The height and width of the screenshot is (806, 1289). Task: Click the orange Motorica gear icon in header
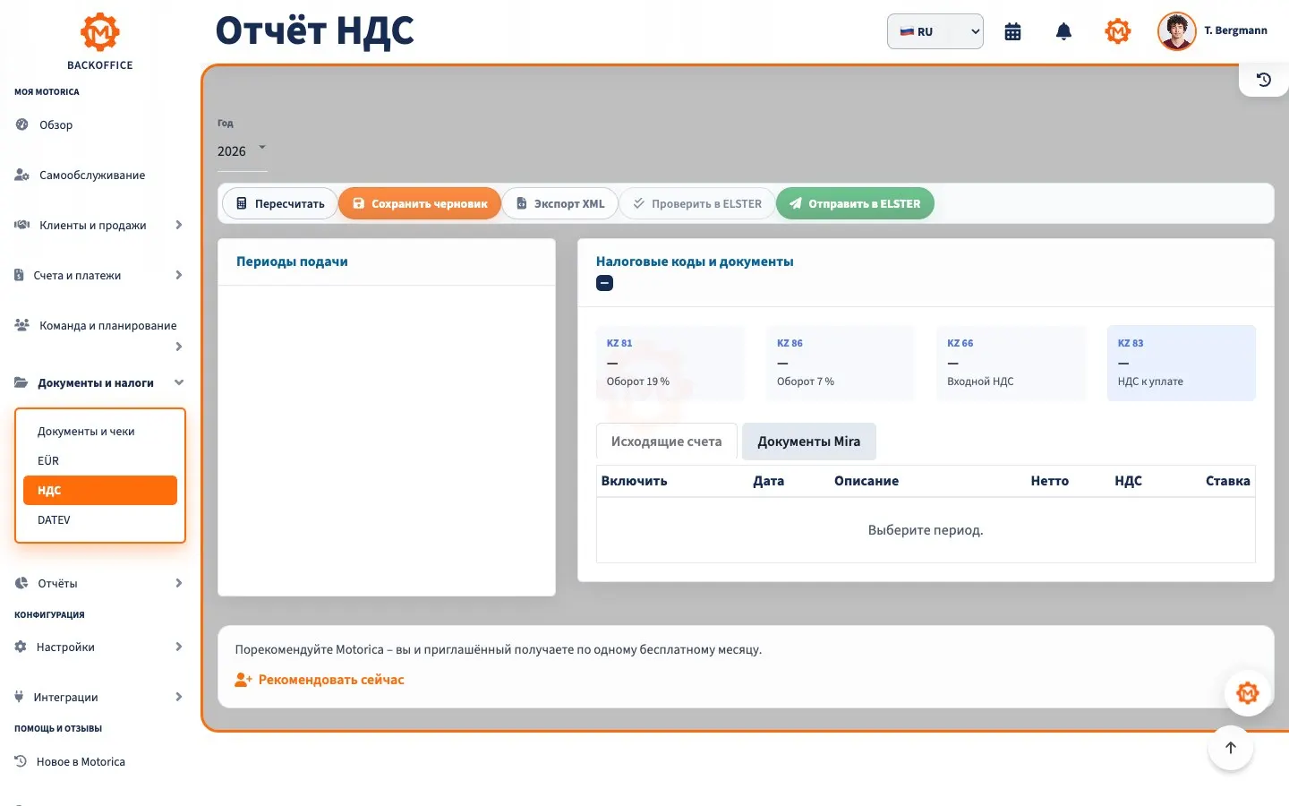tap(1117, 31)
